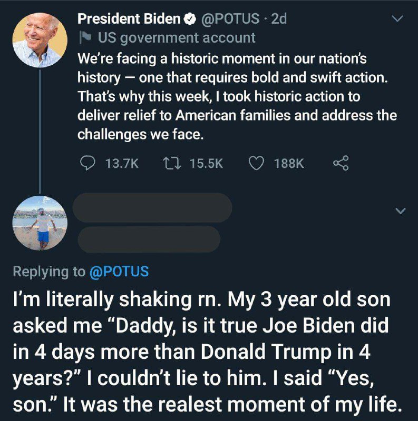This screenshot has width=418, height=421.
Task: Click the blue verified checkmark badge
Action: click(x=188, y=19)
